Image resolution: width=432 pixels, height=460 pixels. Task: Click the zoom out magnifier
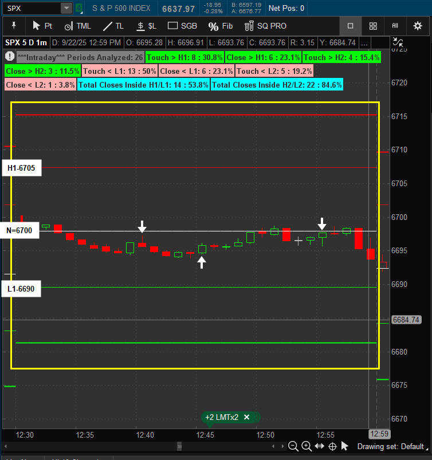pyautogui.click(x=293, y=446)
